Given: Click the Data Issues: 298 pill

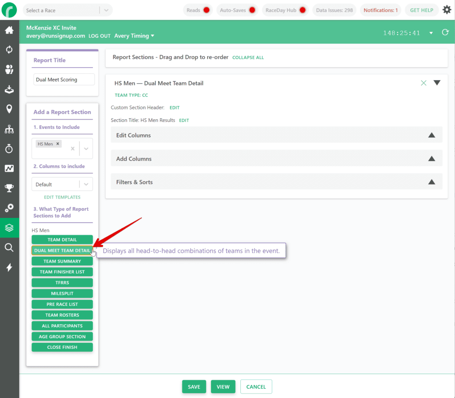Looking at the screenshot, I should pos(334,10).
